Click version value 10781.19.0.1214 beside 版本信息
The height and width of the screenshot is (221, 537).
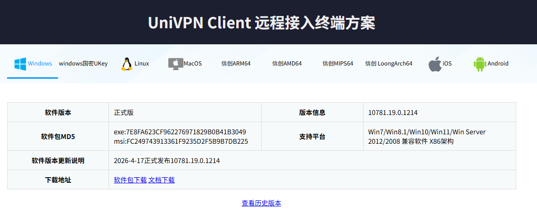point(393,113)
